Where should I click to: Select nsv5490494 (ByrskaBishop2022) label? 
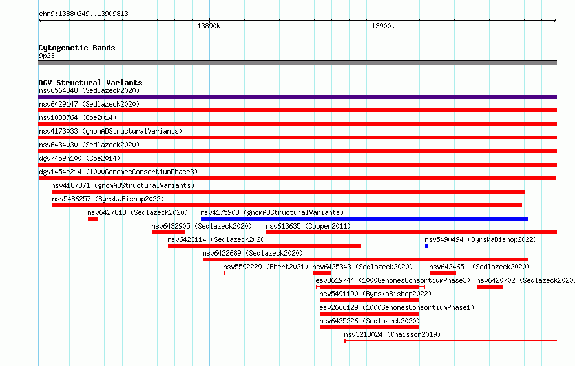tap(481, 239)
